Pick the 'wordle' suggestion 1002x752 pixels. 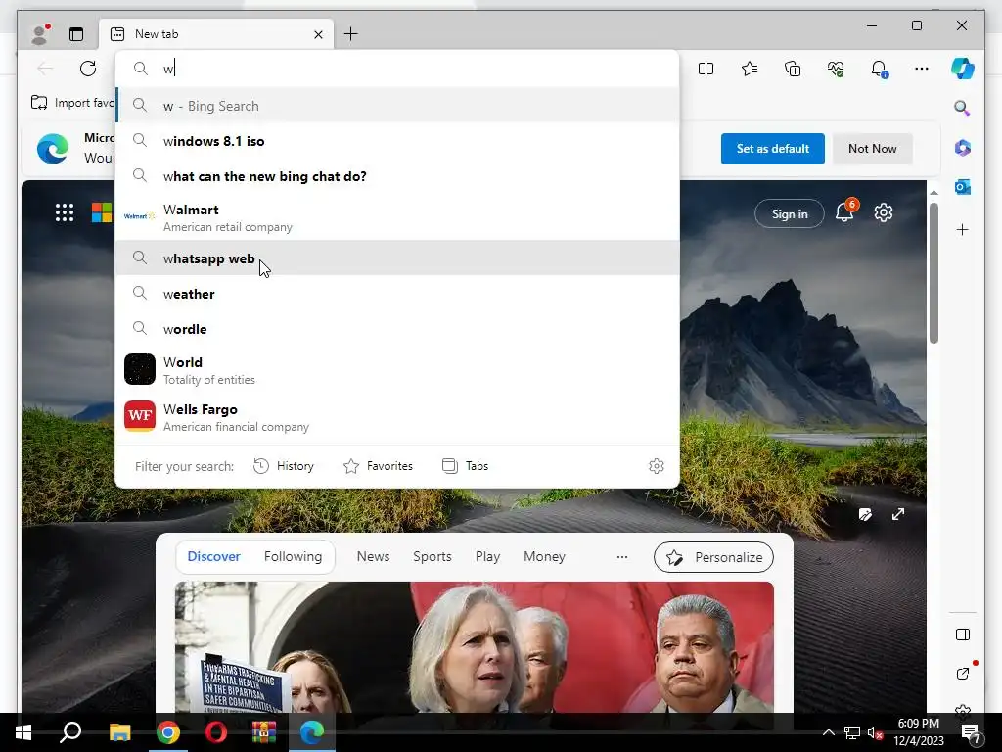[x=397, y=329]
